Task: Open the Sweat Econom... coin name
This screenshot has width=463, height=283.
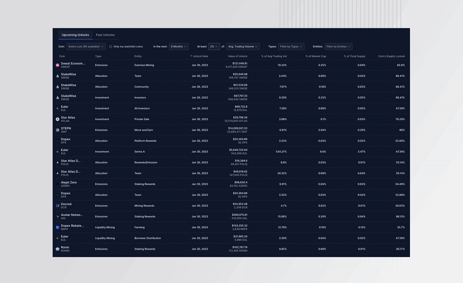Action: pyautogui.click(x=73, y=63)
